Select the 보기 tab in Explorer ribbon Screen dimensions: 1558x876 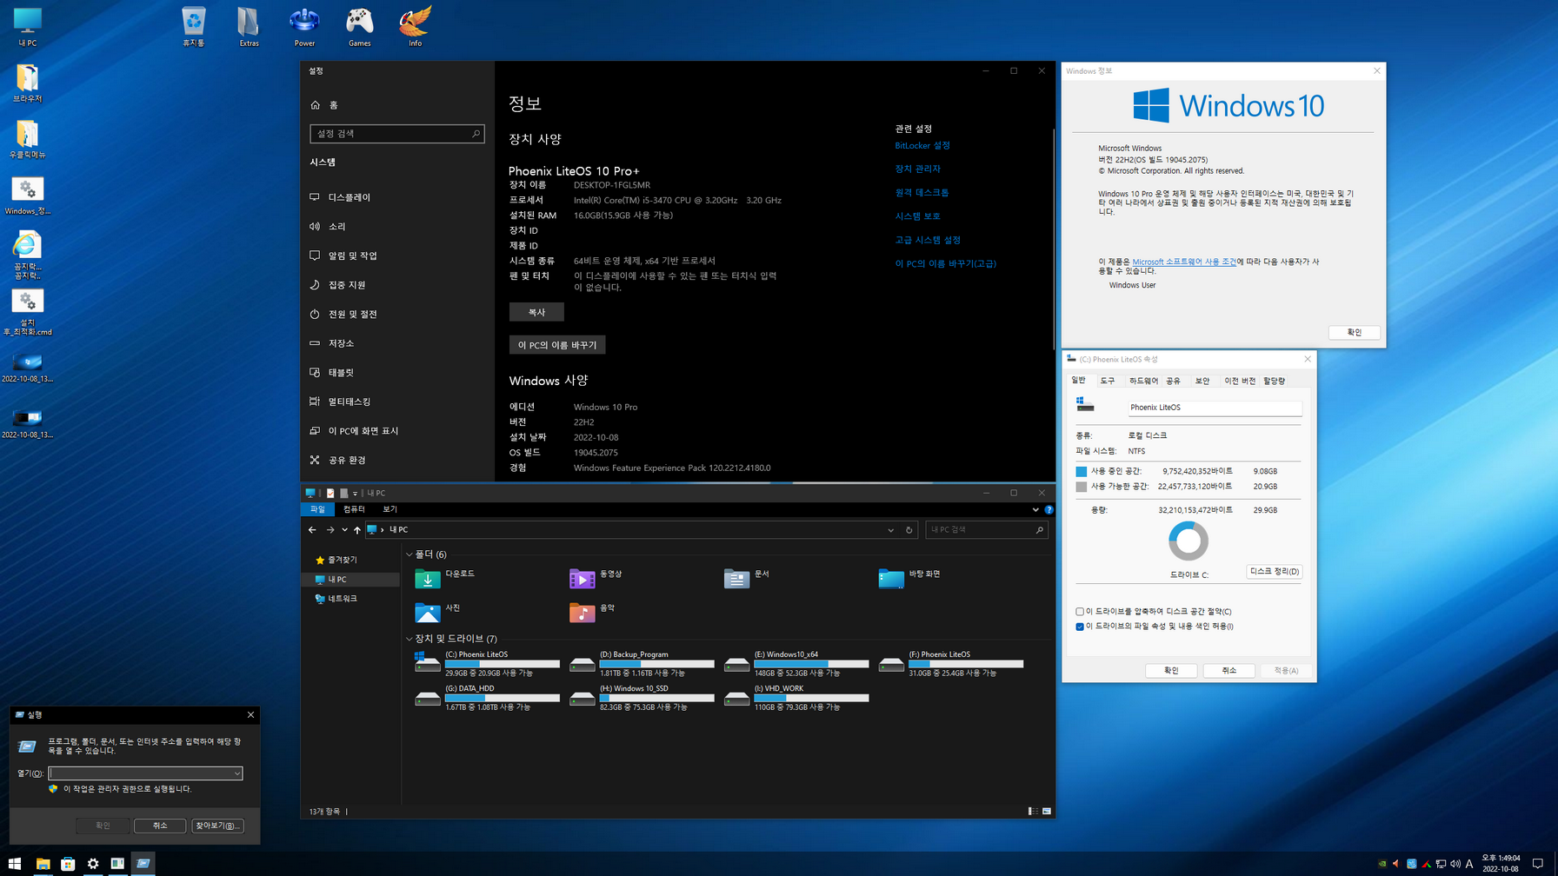[x=389, y=509]
